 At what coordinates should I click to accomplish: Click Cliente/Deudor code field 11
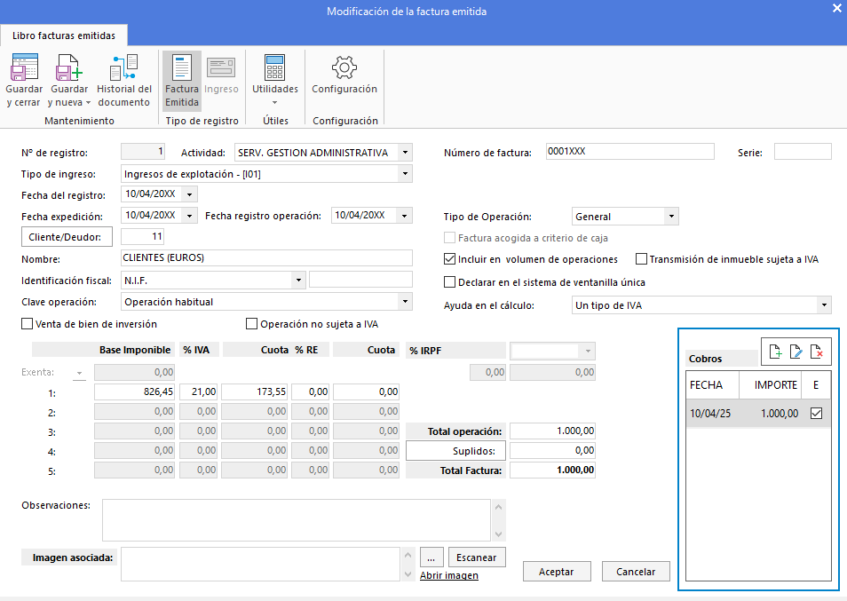(142, 236)
